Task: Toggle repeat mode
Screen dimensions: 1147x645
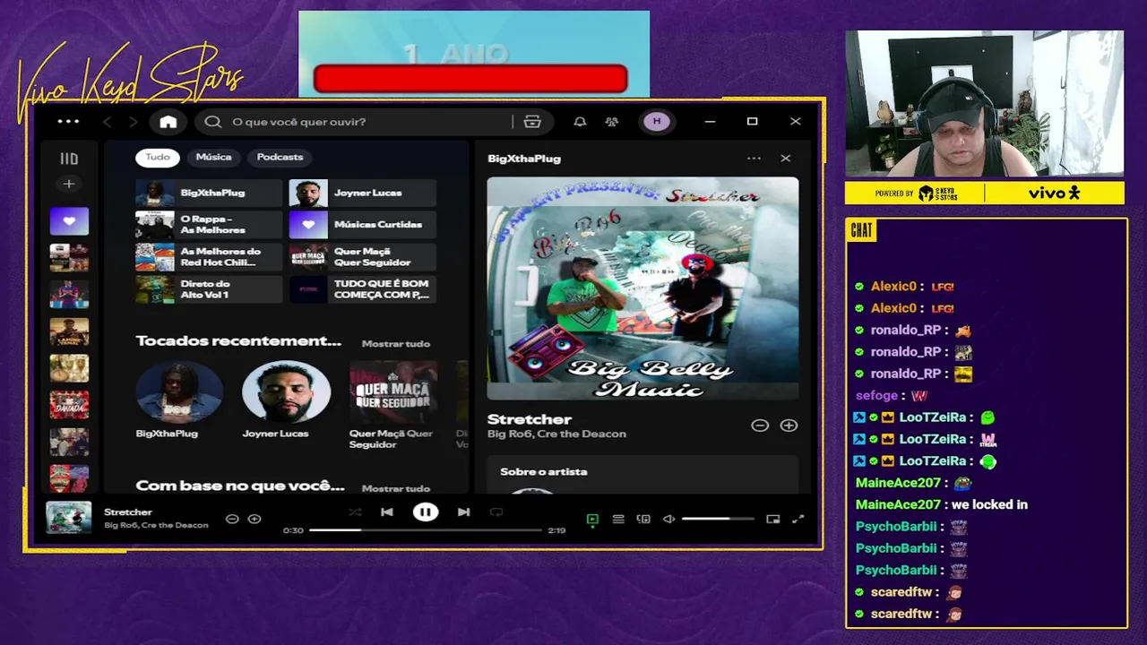Action: pos(496,512)
